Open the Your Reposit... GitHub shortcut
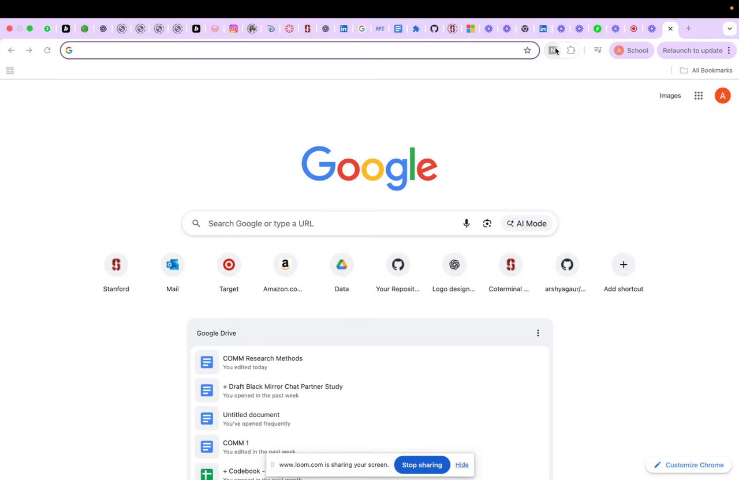The width and height of the screenshot is (739, 480). click(x=398, y=273)
